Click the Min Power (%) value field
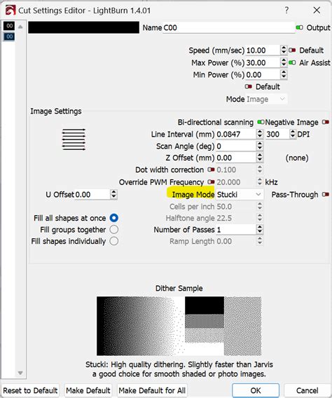332x398 pixels. 263,74
